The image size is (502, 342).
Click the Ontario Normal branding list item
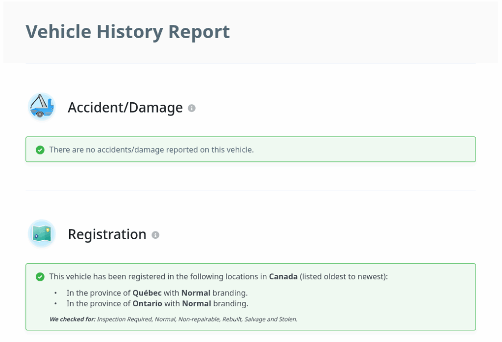coord(157,304)
